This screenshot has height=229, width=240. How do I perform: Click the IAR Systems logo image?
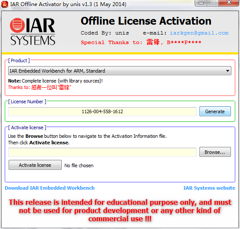tap(32, 32)
